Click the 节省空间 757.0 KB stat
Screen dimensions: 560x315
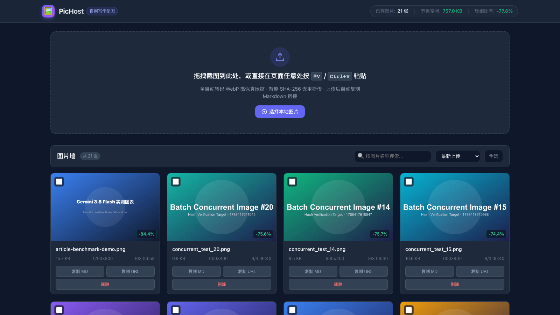[441, 11]
